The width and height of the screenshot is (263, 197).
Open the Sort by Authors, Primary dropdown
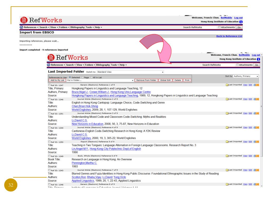246,76
